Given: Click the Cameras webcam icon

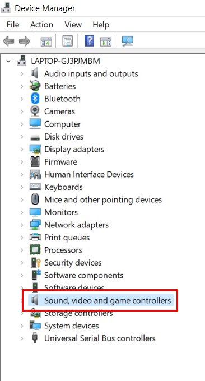Looking at the screenshot, I should tap(35, 111).
